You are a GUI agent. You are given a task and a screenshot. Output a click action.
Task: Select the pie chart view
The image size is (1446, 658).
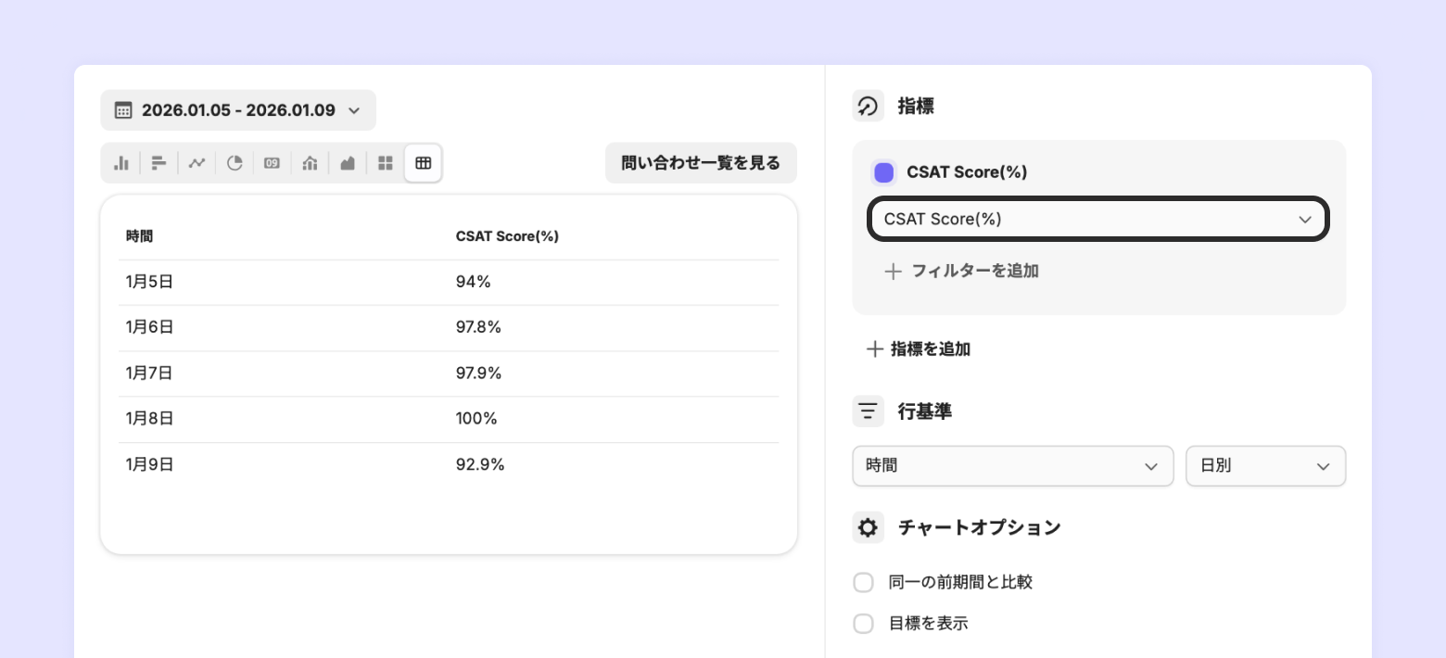click(235, 163)
